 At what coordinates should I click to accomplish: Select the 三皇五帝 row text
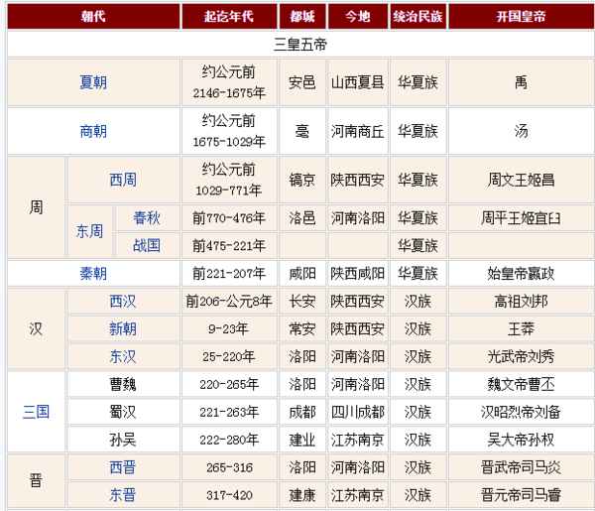click(300, 45)
